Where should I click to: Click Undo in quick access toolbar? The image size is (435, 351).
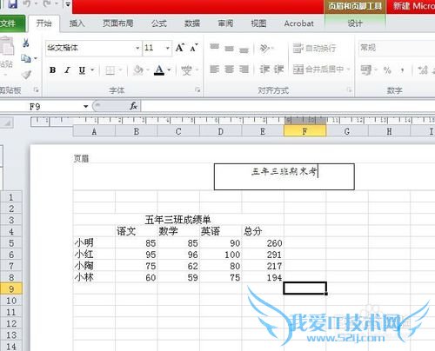click(x=27, y=4)
